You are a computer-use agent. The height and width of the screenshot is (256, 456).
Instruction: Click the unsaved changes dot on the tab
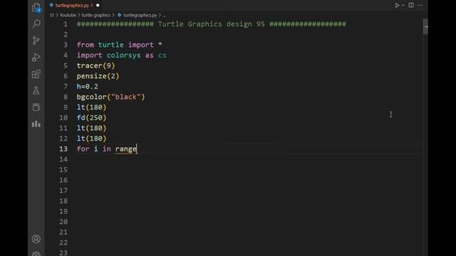98,5
